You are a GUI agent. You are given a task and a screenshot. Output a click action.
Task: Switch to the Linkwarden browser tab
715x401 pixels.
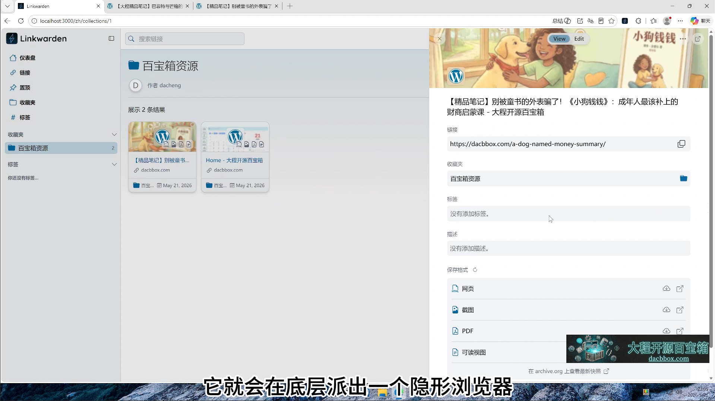tap(60, 6)
